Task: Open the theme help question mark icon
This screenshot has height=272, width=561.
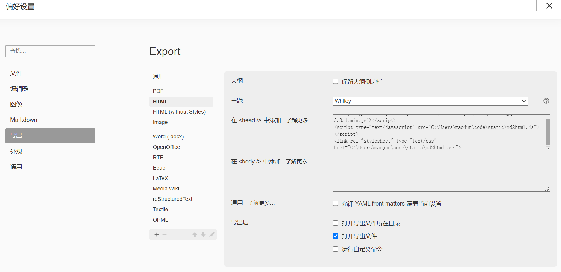Action: tap(546, 101)
